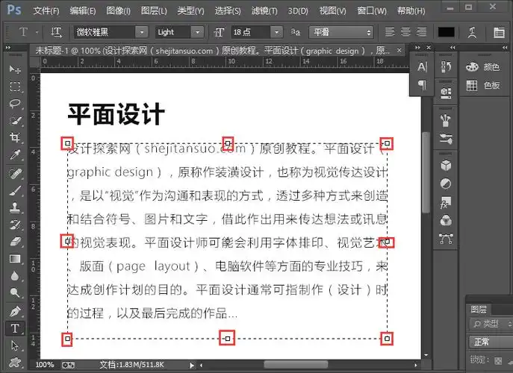This screenshot has height=373, width=513.
Task: Left align text
Action: (390, 32)
